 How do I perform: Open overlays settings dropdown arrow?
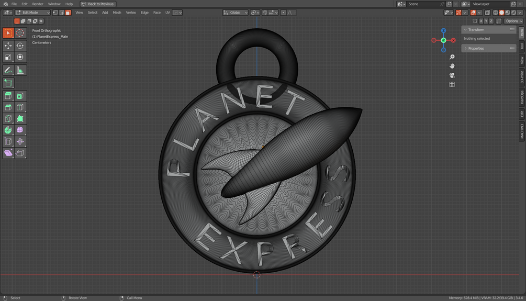pos(479,13)
